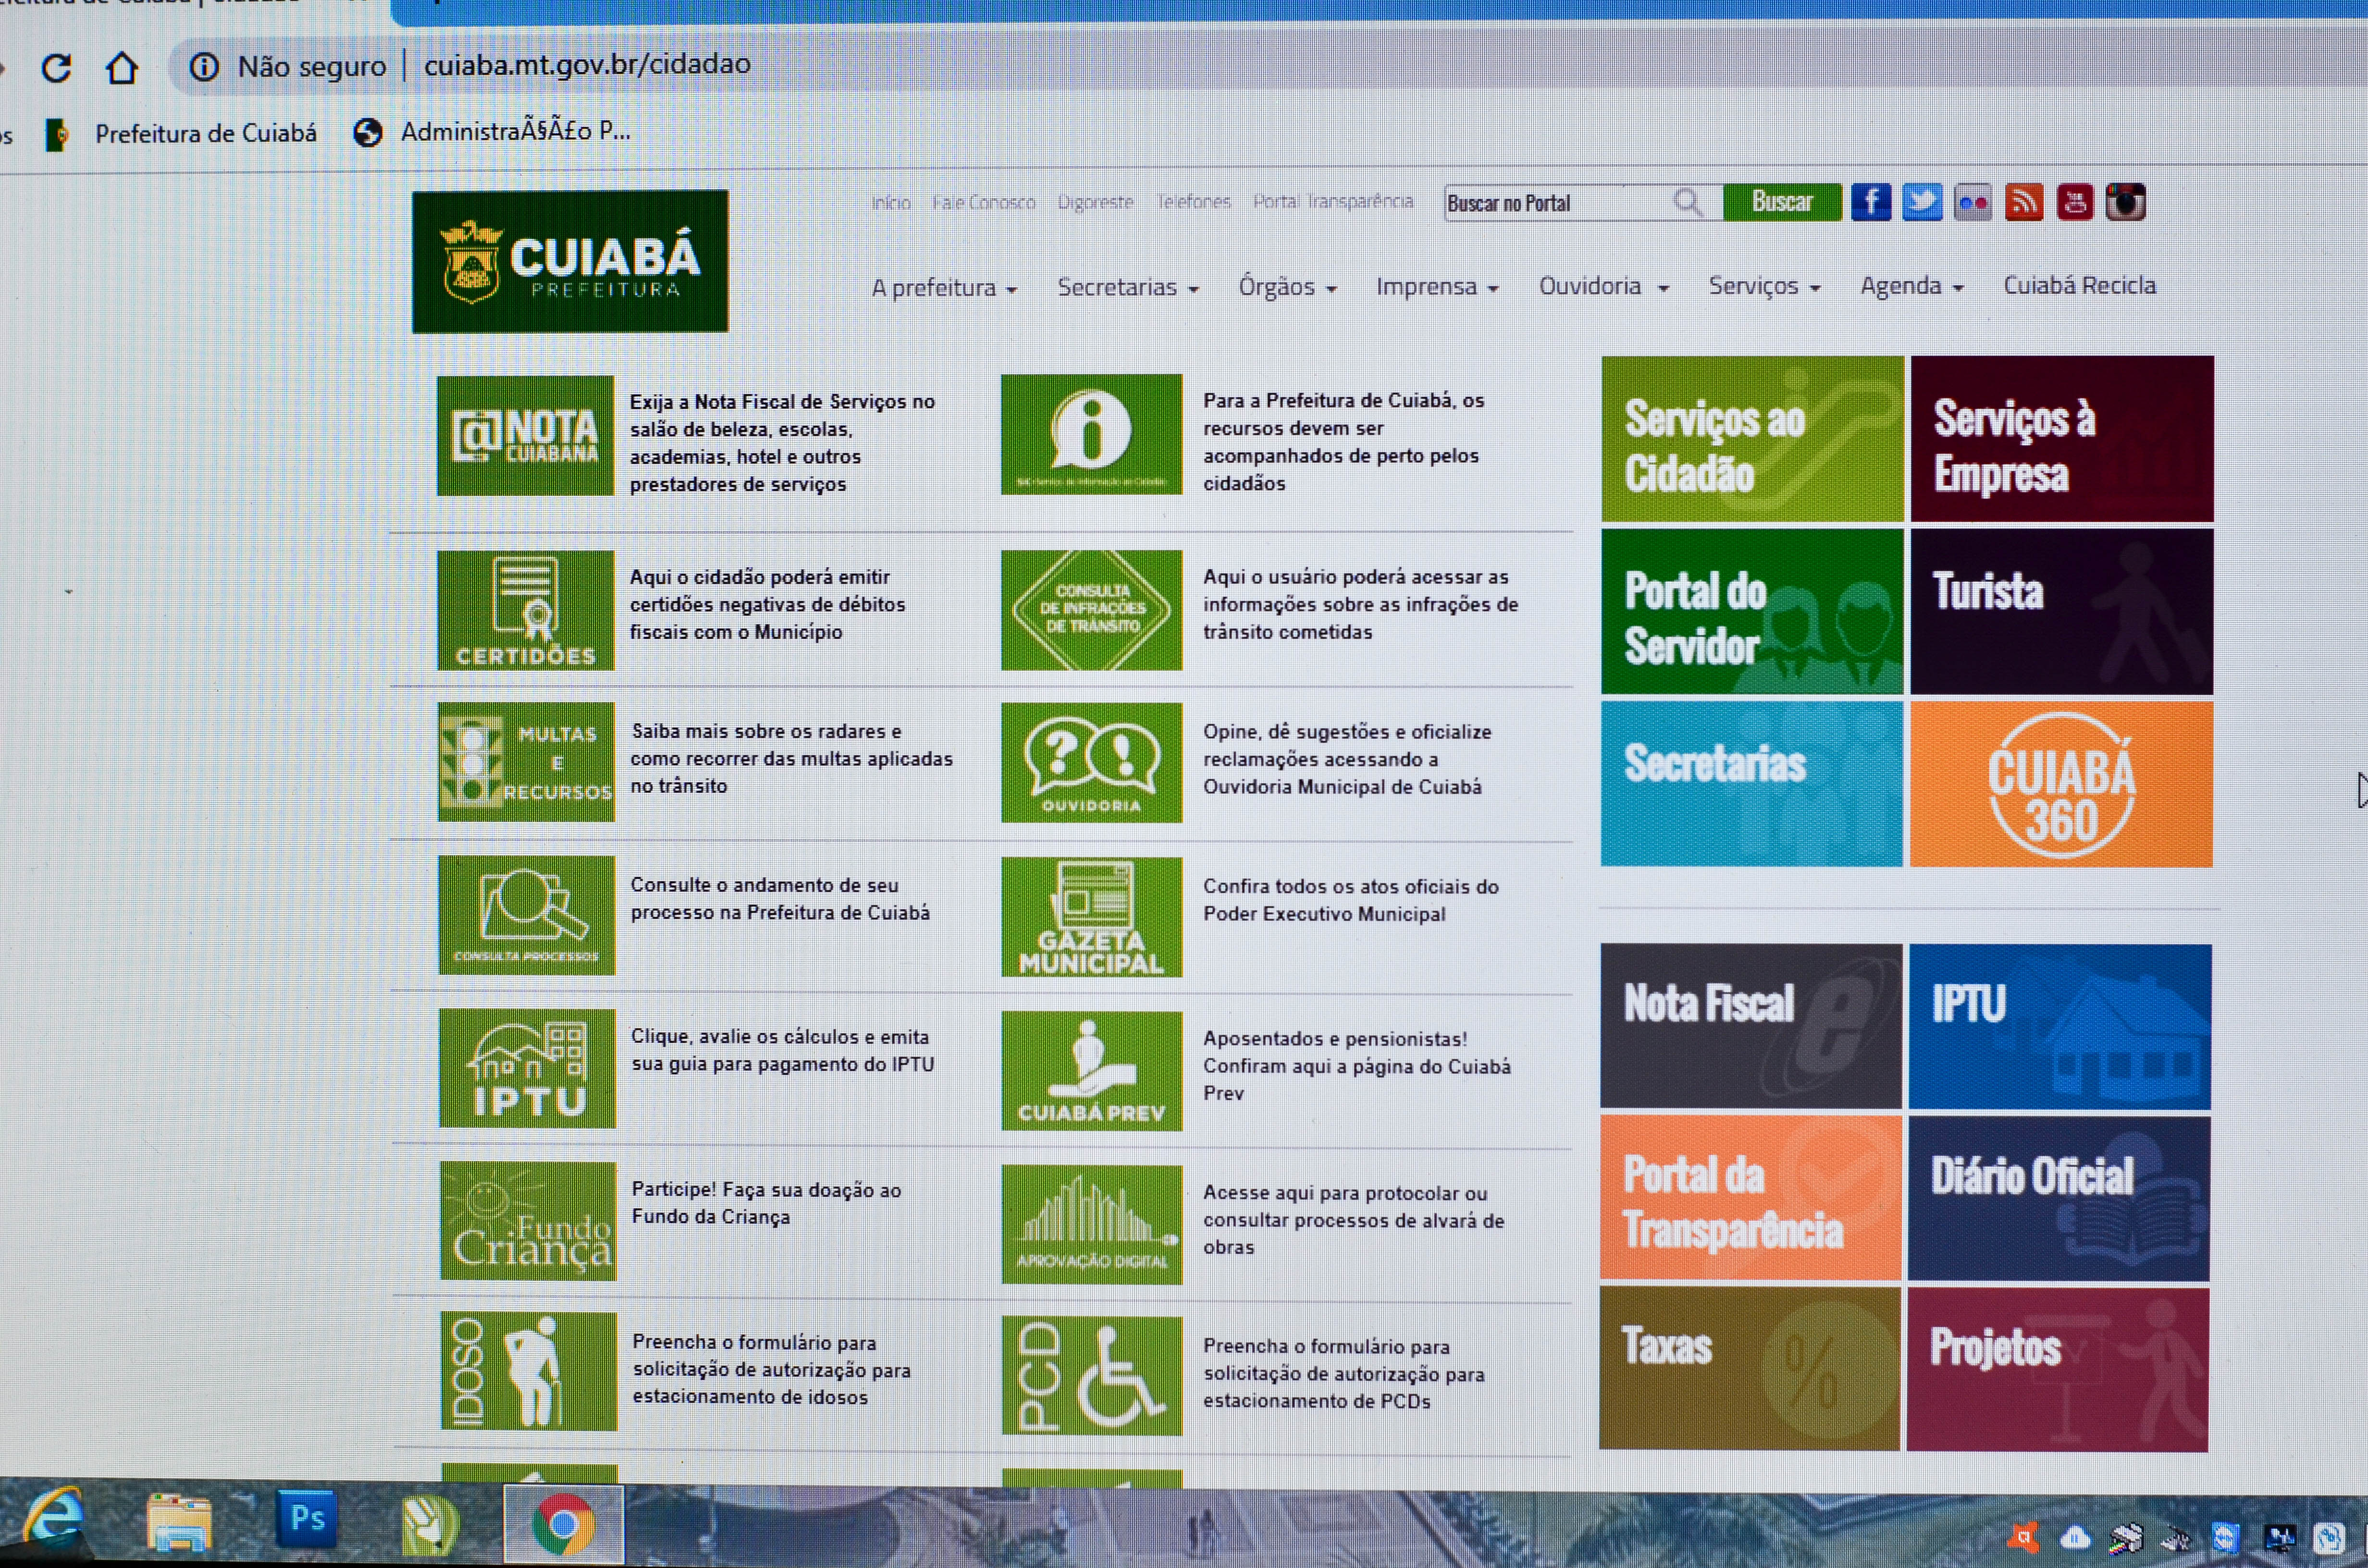Screen dimensions: 2368x1568
Task: Click the browser reload button
Action: (56, 68)
